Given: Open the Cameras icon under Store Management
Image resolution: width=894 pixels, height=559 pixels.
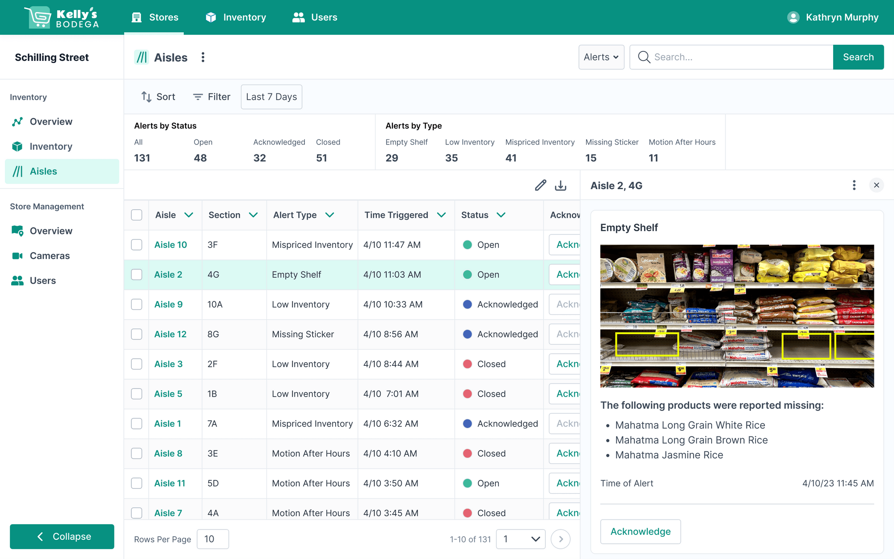Looking at the screenshot, I should click(17, 255).
